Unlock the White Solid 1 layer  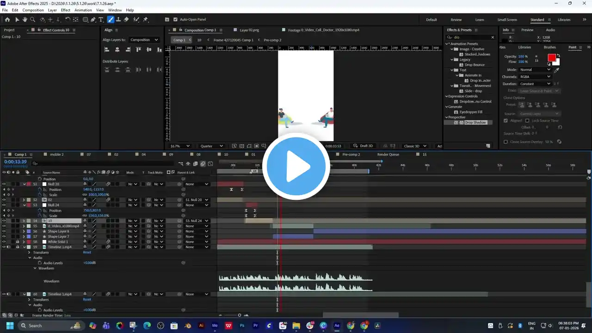click(18, 242)
